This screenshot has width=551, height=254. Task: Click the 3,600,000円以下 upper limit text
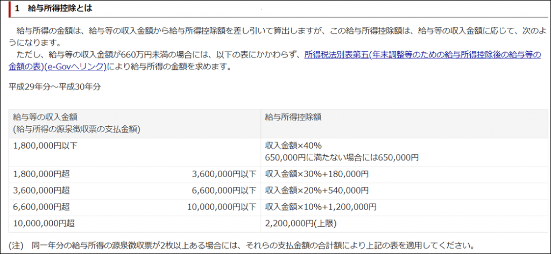[224, 174]
